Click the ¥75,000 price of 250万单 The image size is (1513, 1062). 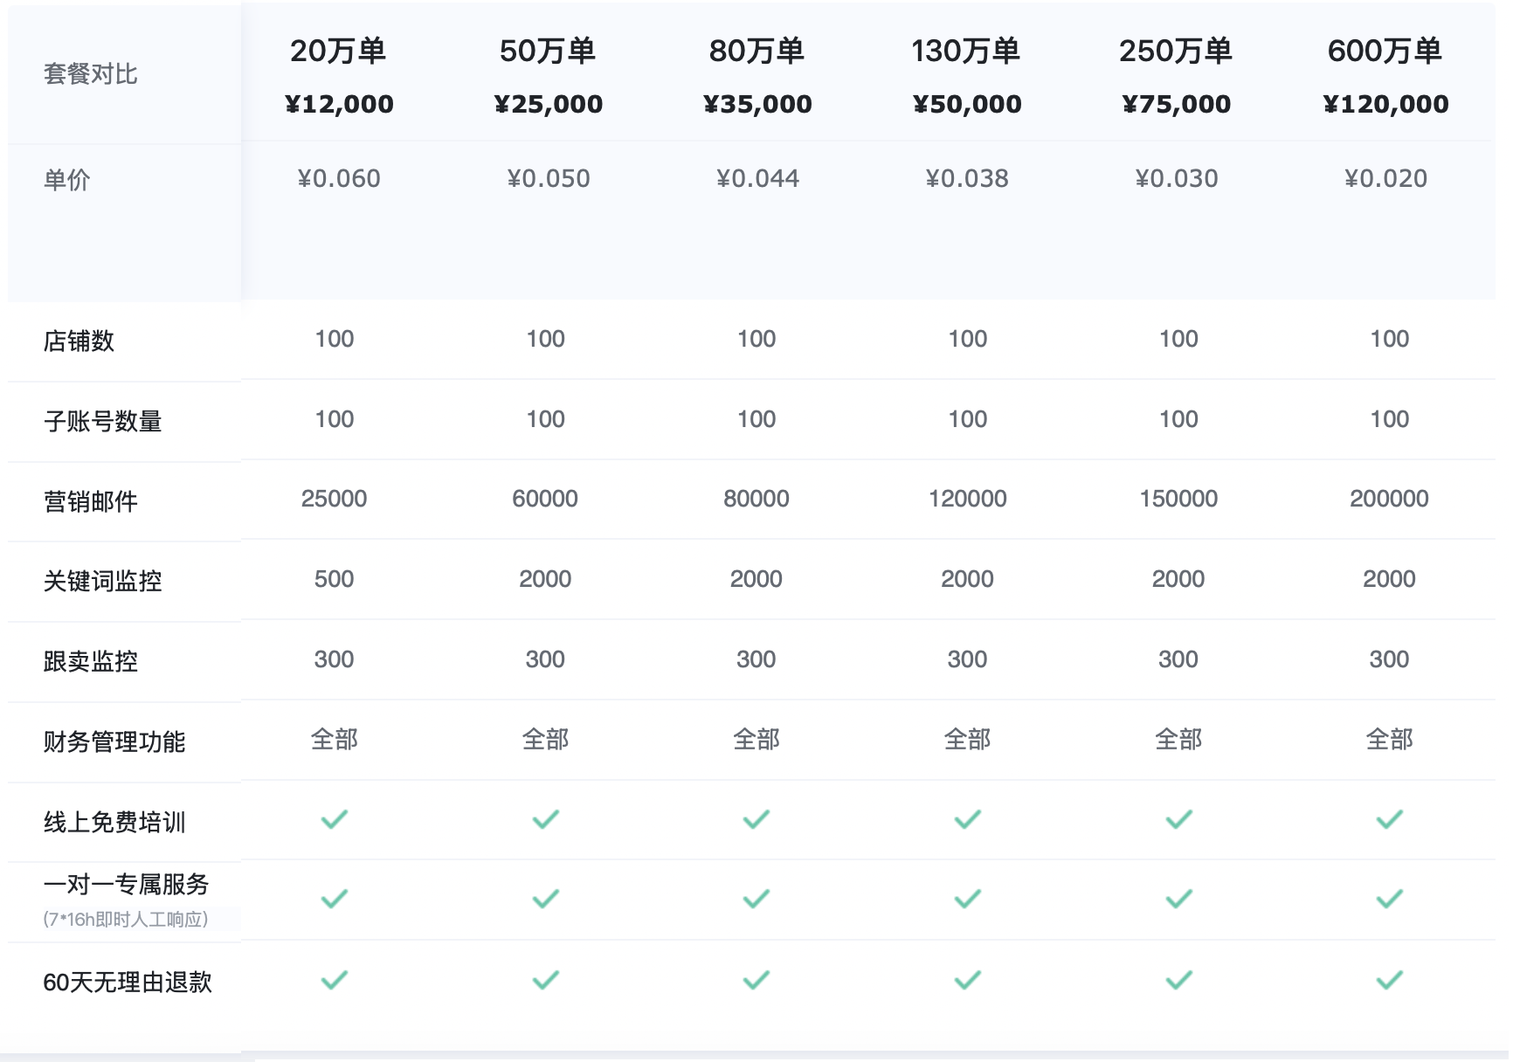coord(1177,104)
